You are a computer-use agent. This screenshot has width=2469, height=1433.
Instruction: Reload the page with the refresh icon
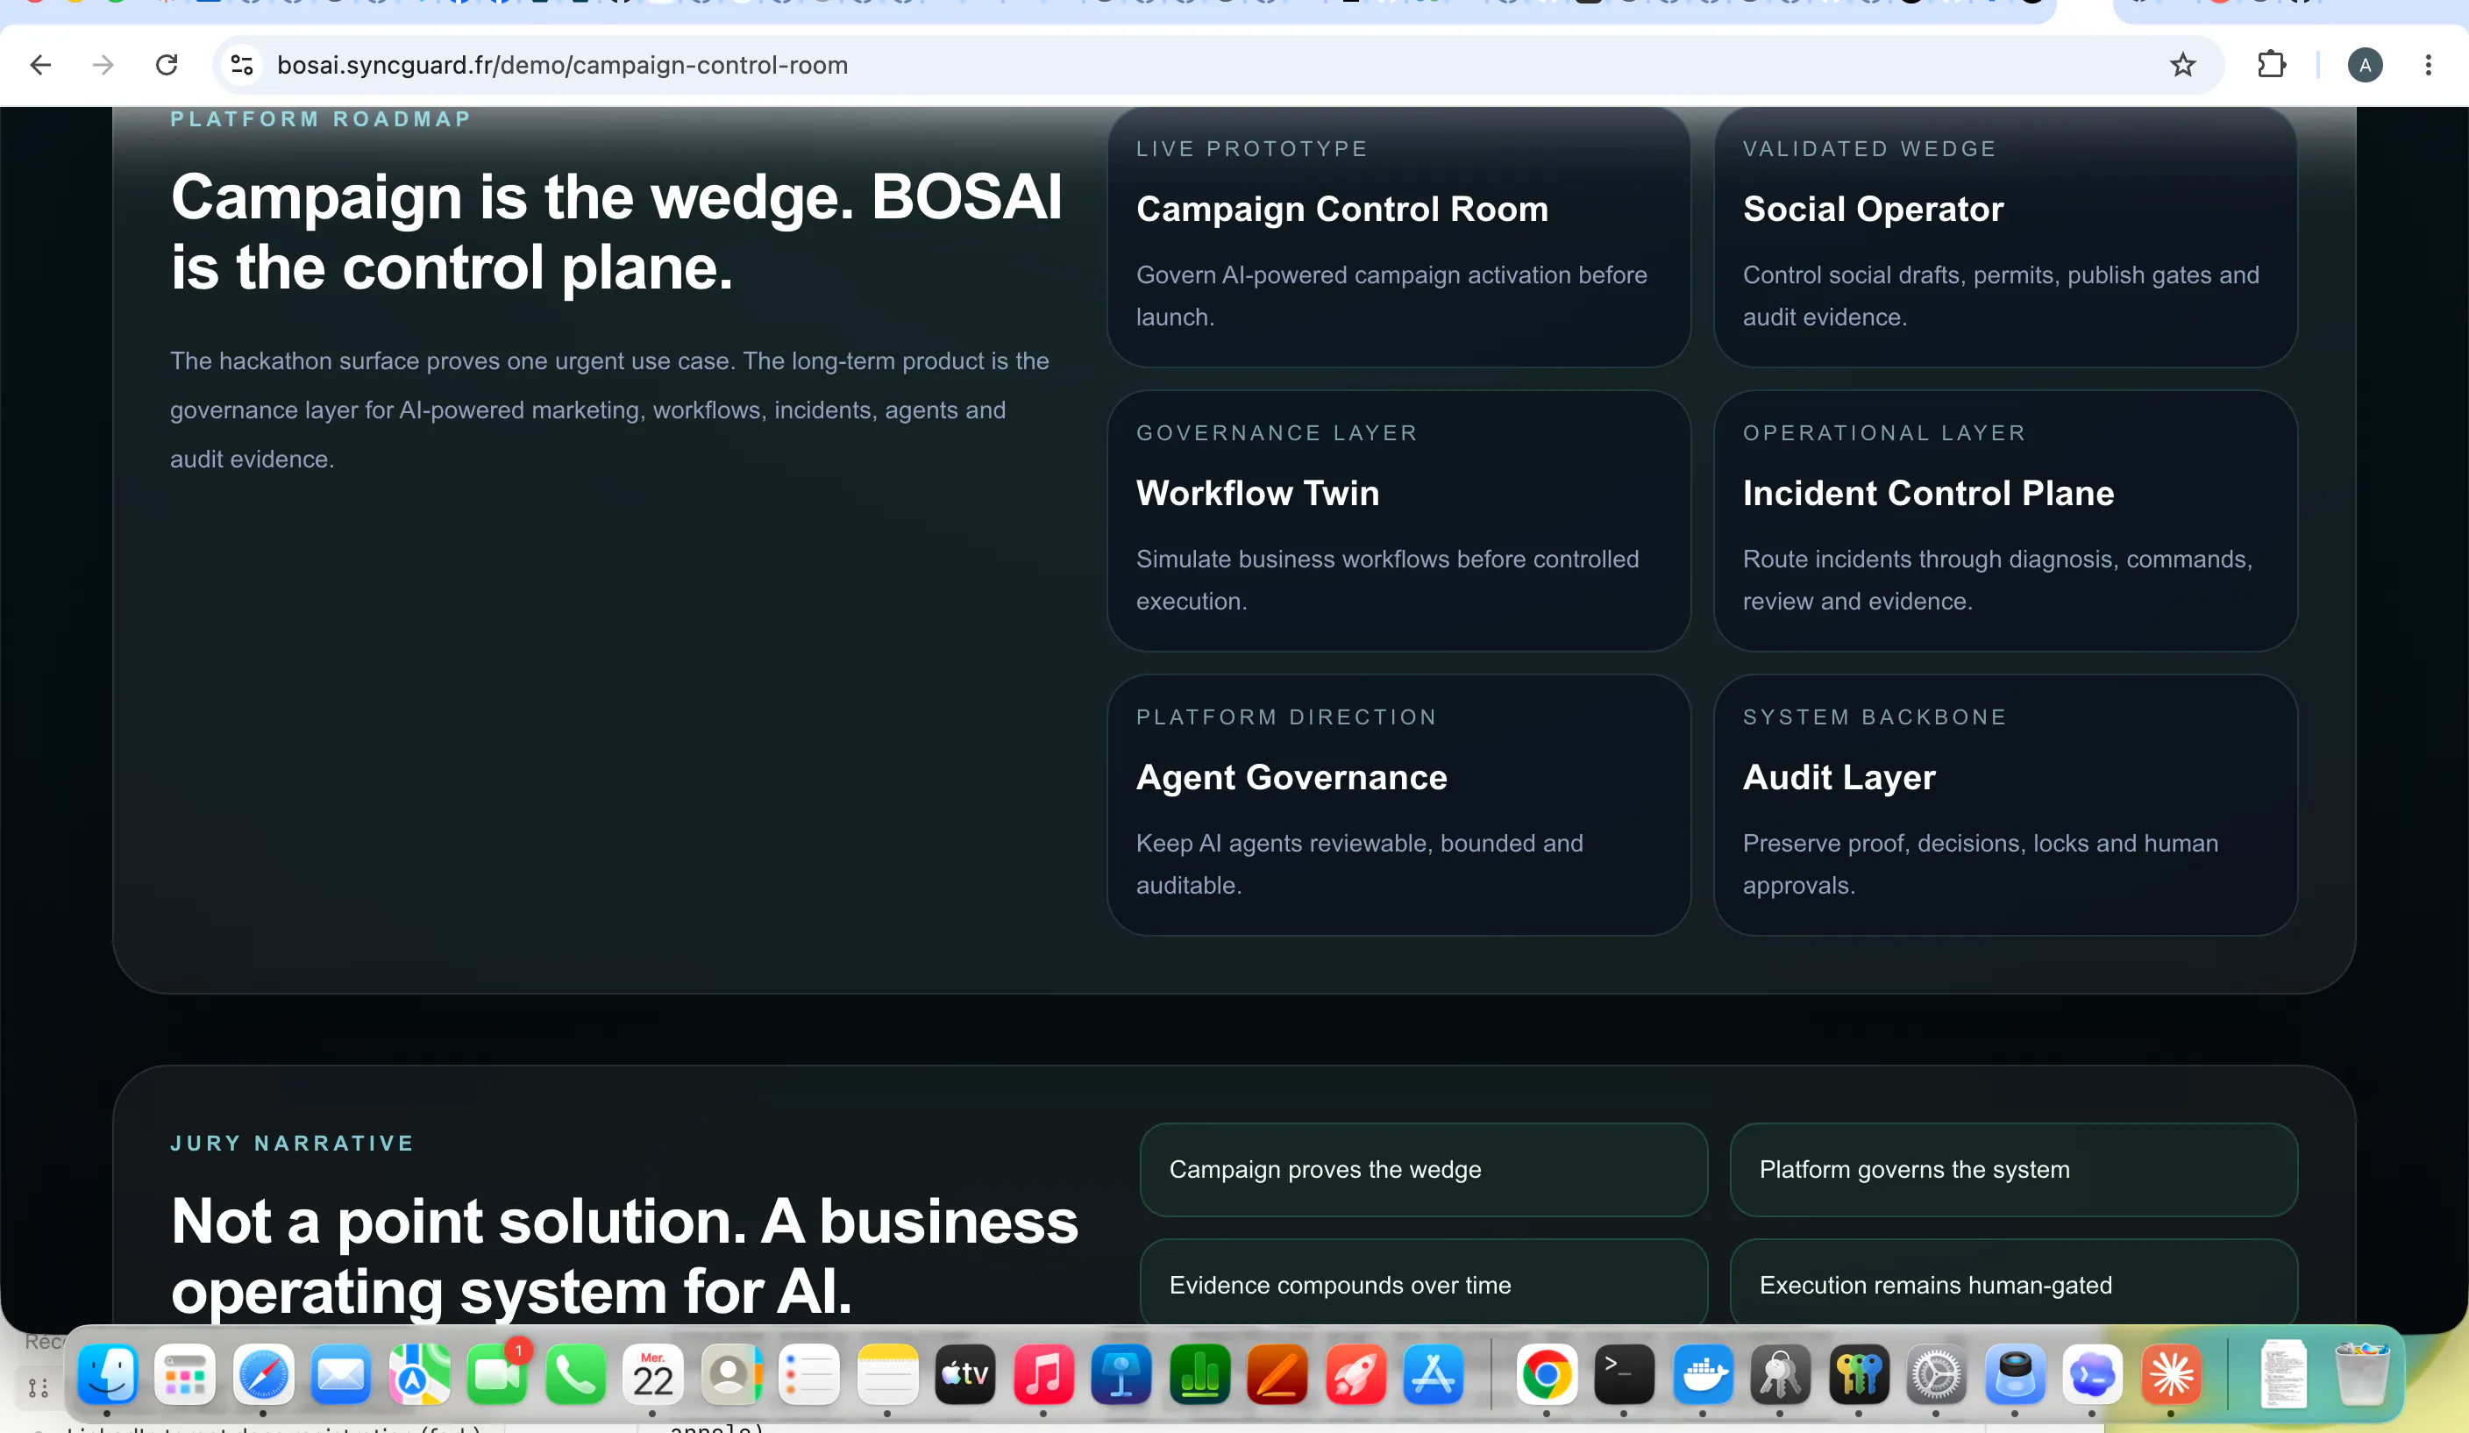[167, 66]
